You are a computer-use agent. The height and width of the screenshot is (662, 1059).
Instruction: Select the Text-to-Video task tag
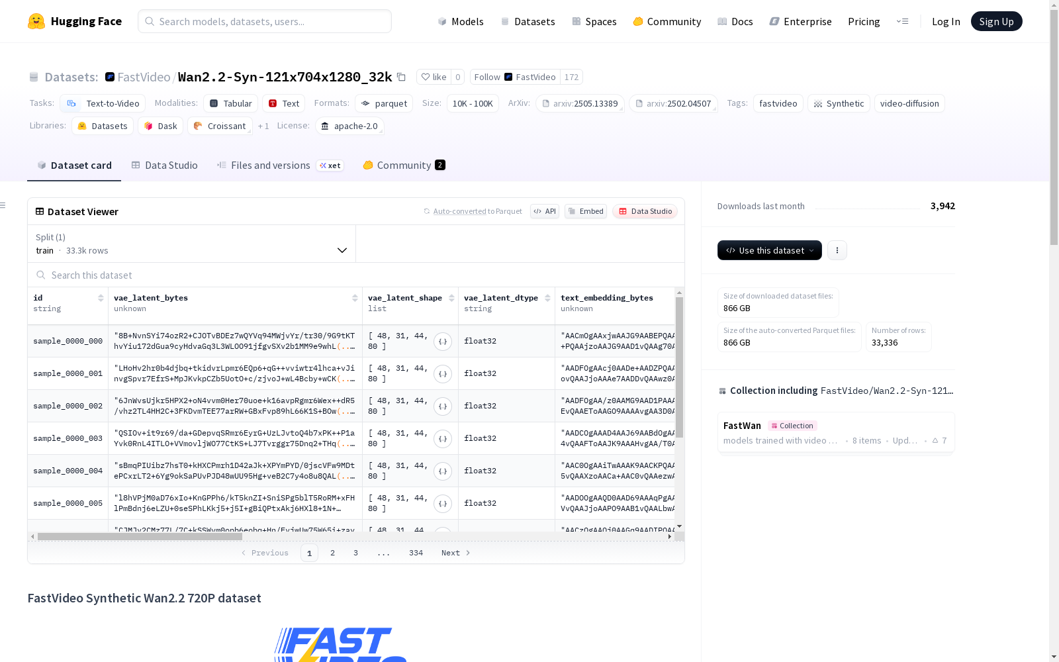coord(103,103)
